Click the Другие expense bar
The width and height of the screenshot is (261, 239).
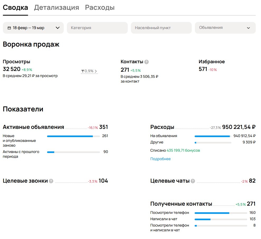(x=213, y=143)
